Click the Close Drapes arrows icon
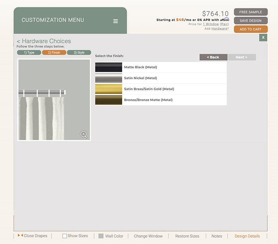The width and height of the screenshot is (278, 244). click(20, 236)
